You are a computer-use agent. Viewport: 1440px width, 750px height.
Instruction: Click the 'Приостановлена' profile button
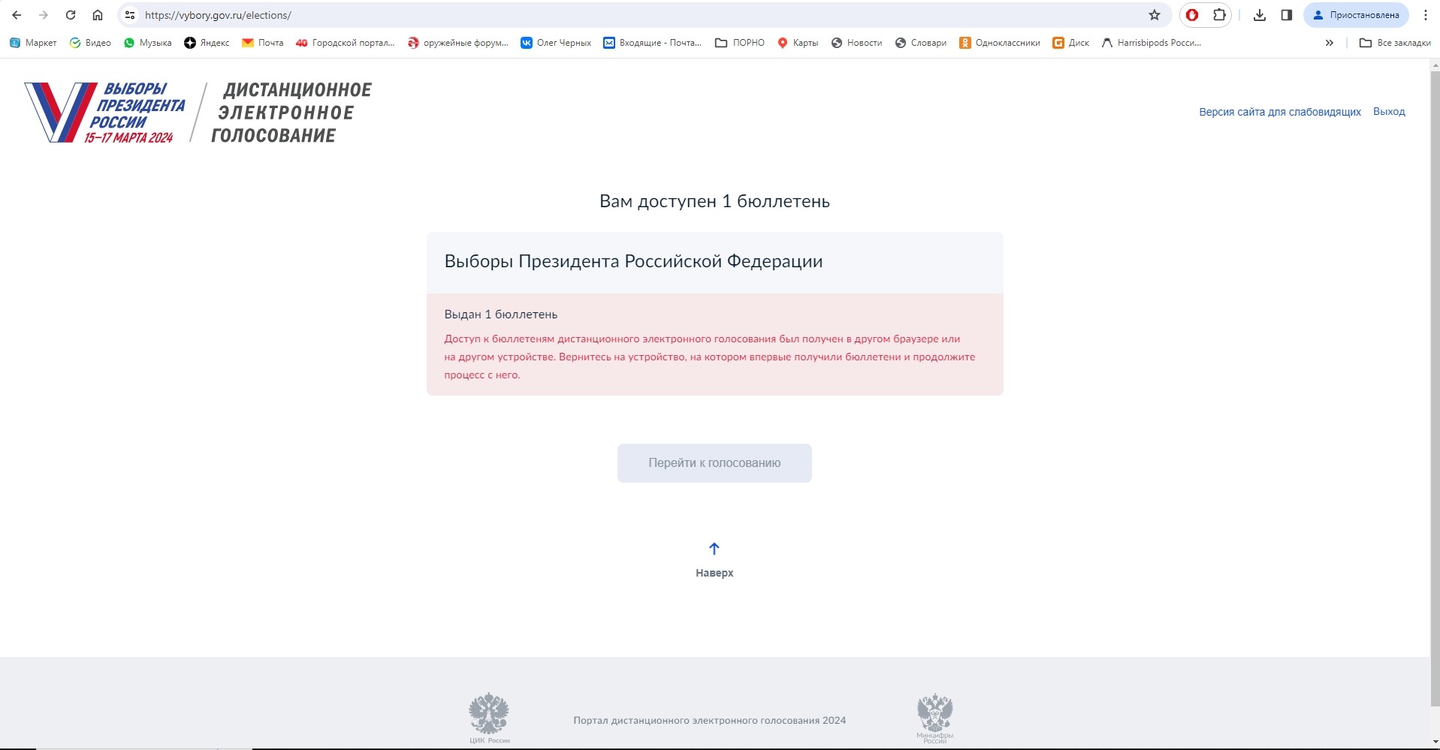click(x=1356, y=15)
